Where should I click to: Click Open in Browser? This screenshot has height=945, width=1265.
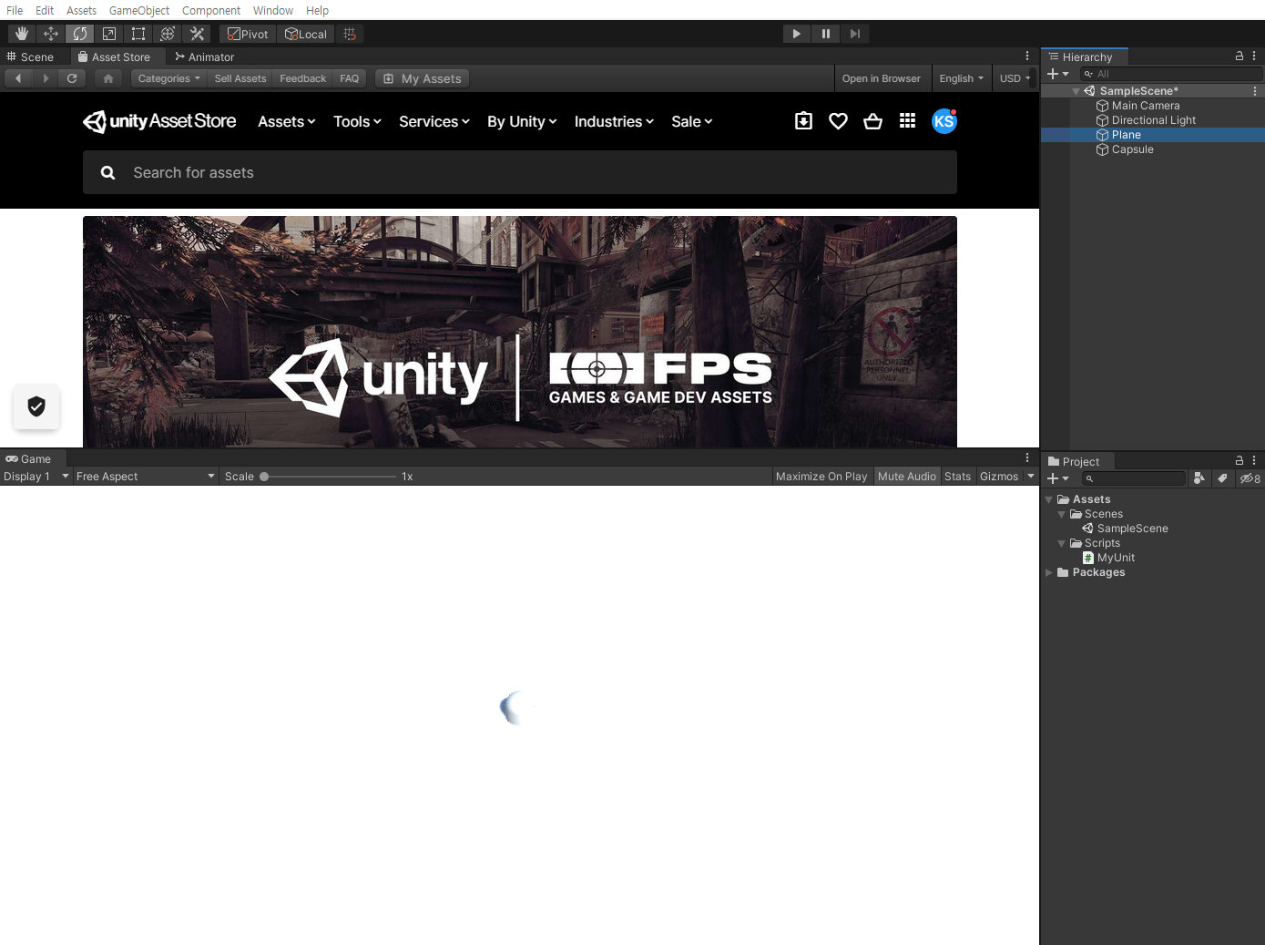click(882, 78)
